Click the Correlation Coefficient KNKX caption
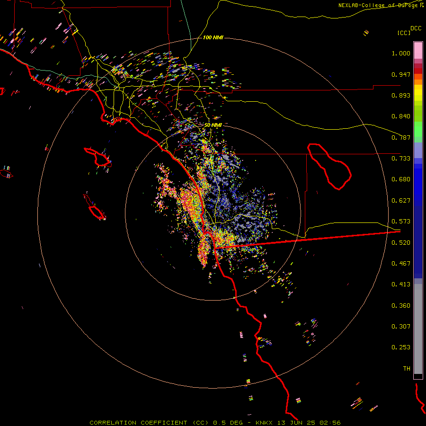This screenshot has height=426, width=426. [215, 423]
